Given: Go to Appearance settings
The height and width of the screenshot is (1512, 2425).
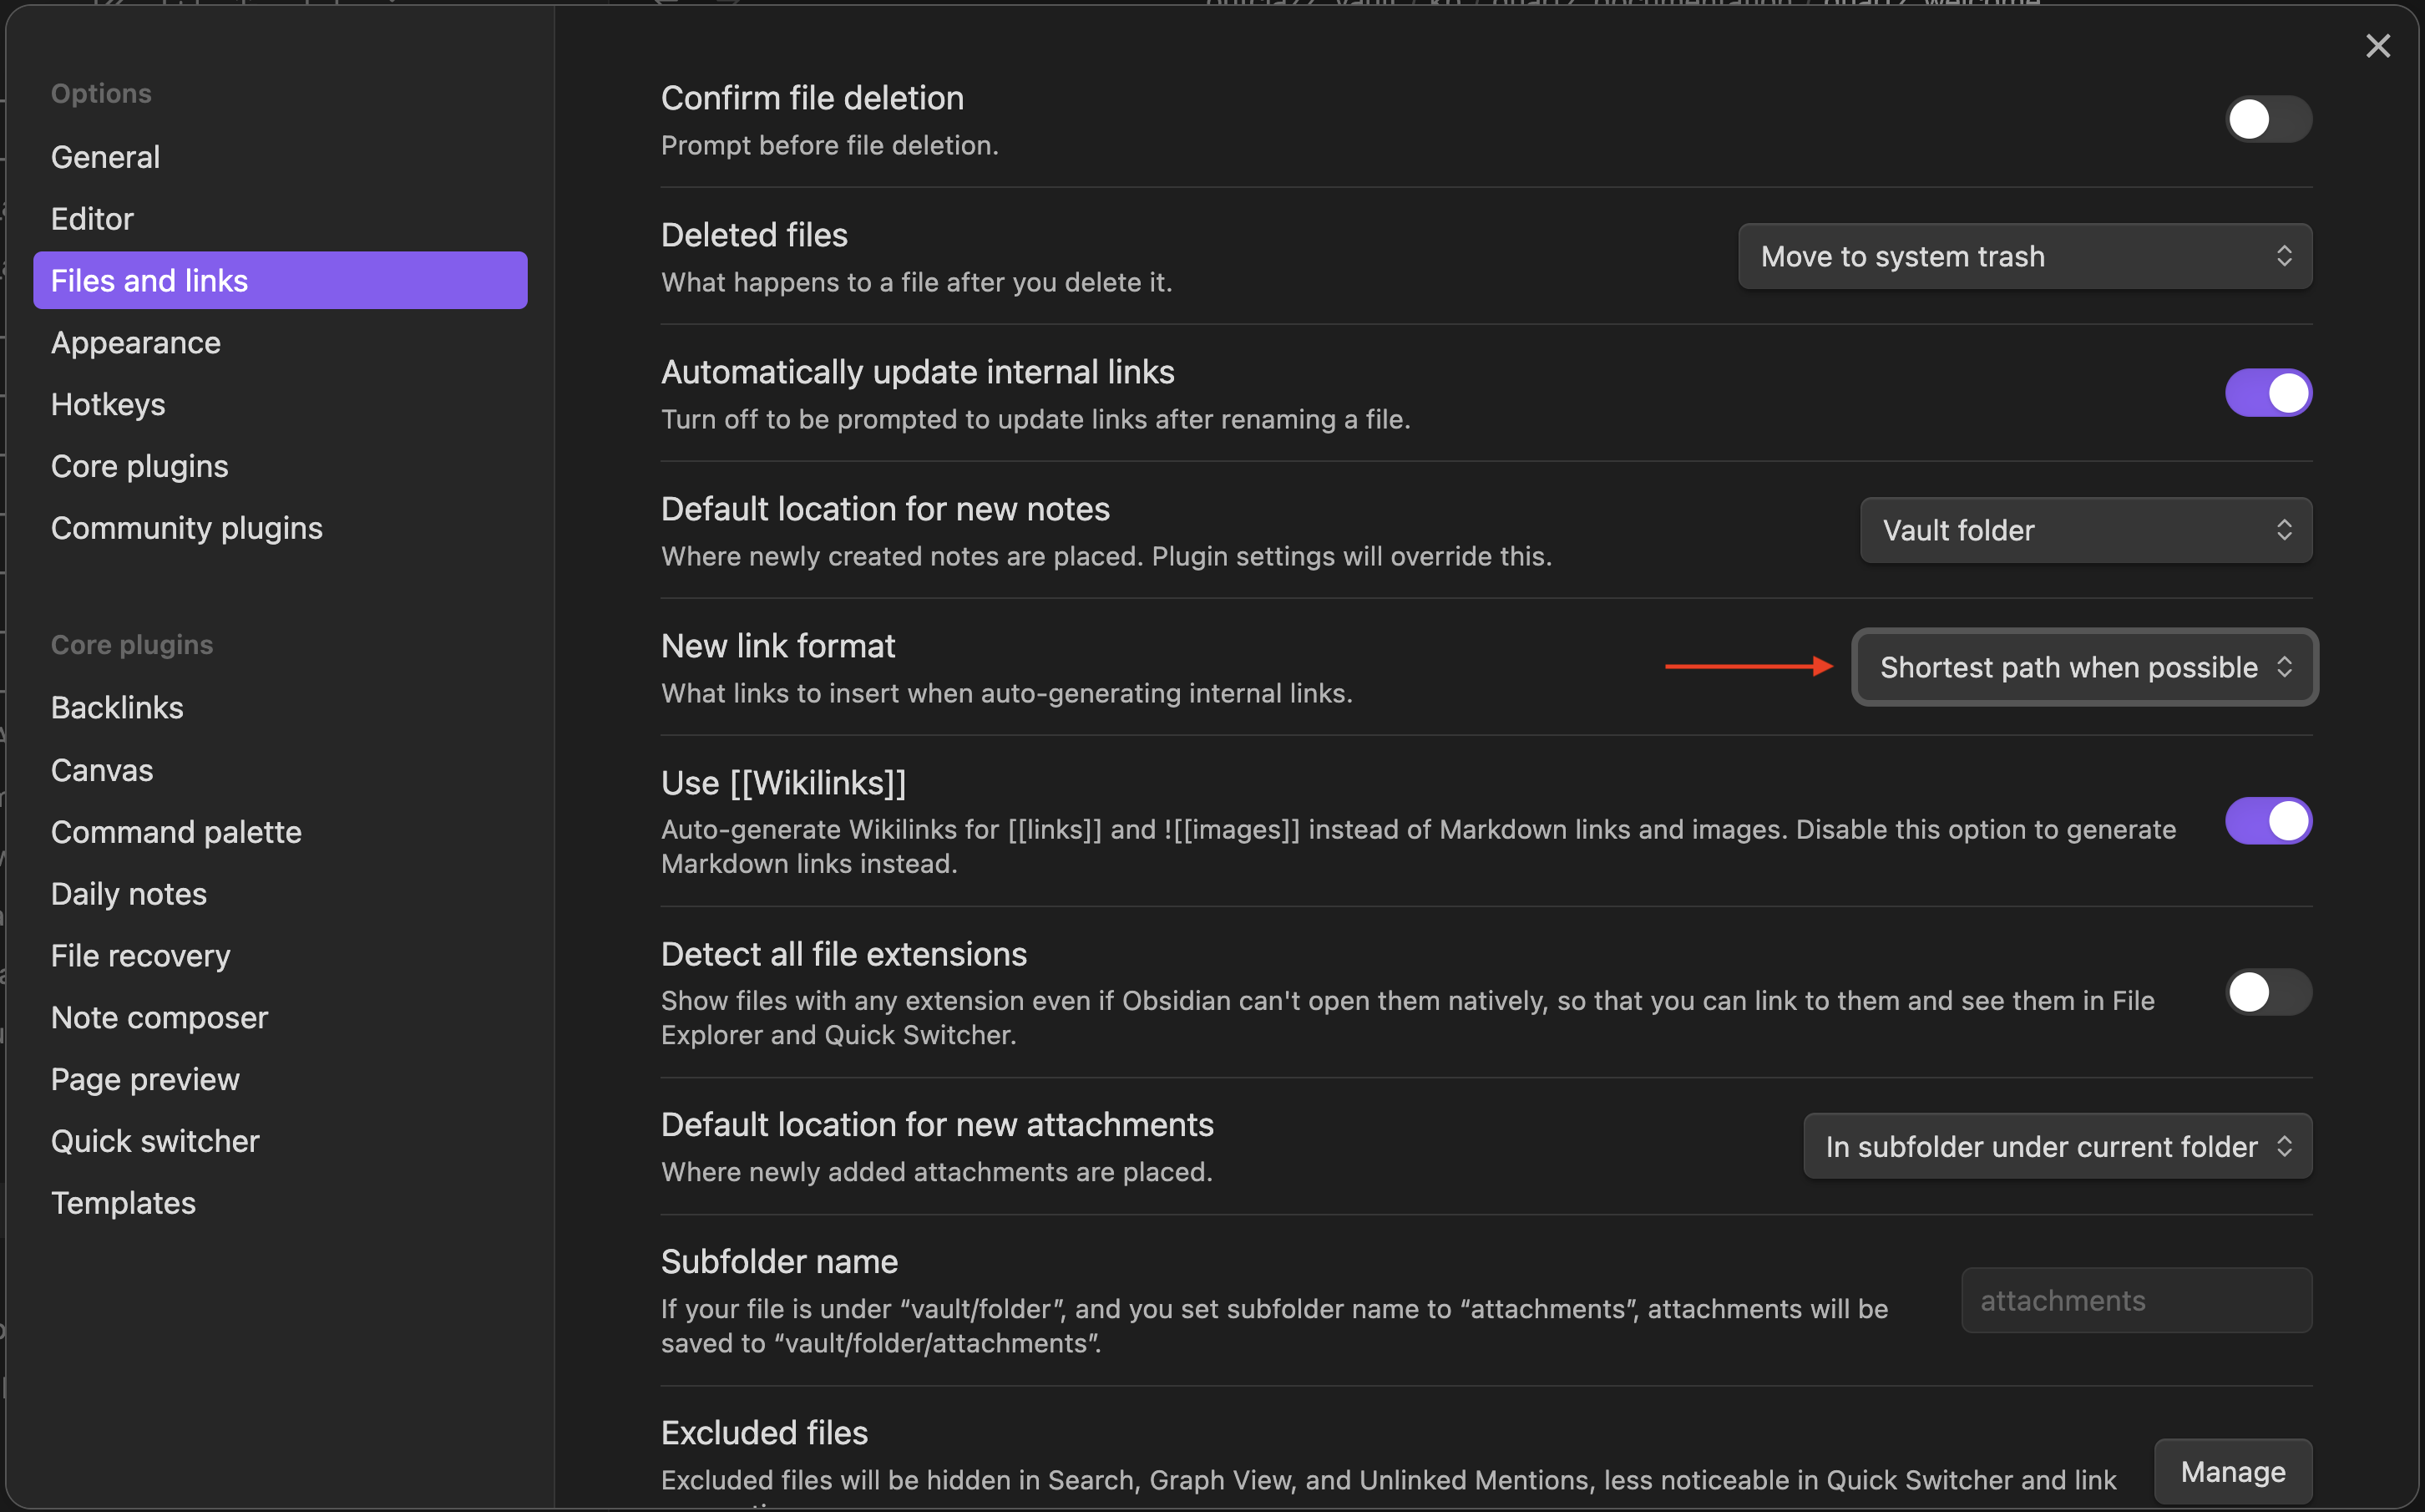Looking at the screenshot, I should click(136, 343).
